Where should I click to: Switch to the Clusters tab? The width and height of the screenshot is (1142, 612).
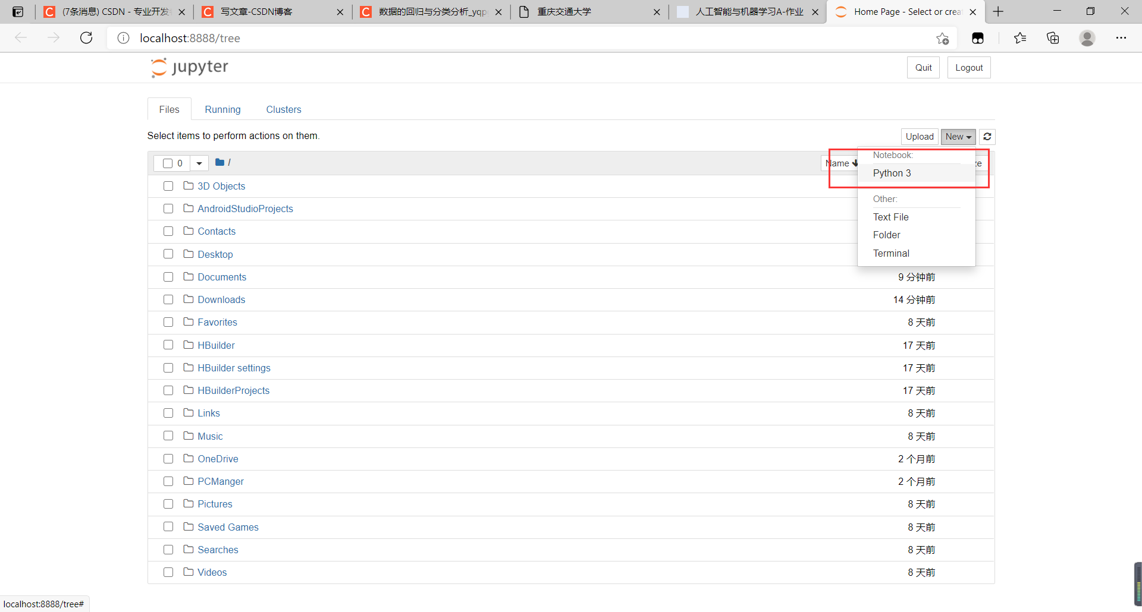[x=284, y=109]
